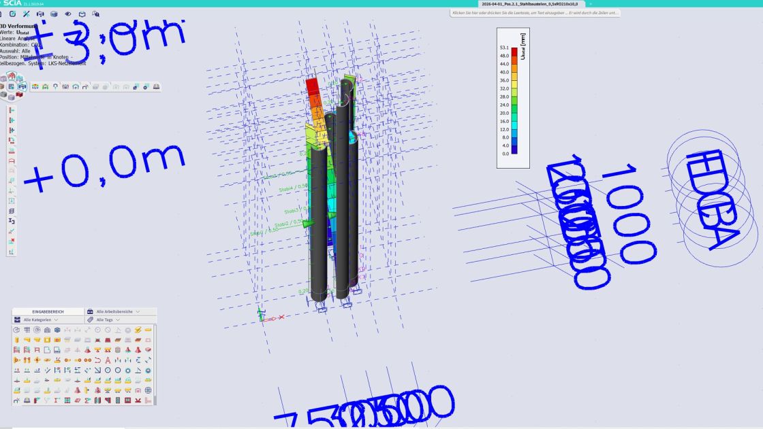Click the sigma symbol icon in left toolbar
Image resolution: width=763 pixels, height=429 pixels.
pos(12,221)
